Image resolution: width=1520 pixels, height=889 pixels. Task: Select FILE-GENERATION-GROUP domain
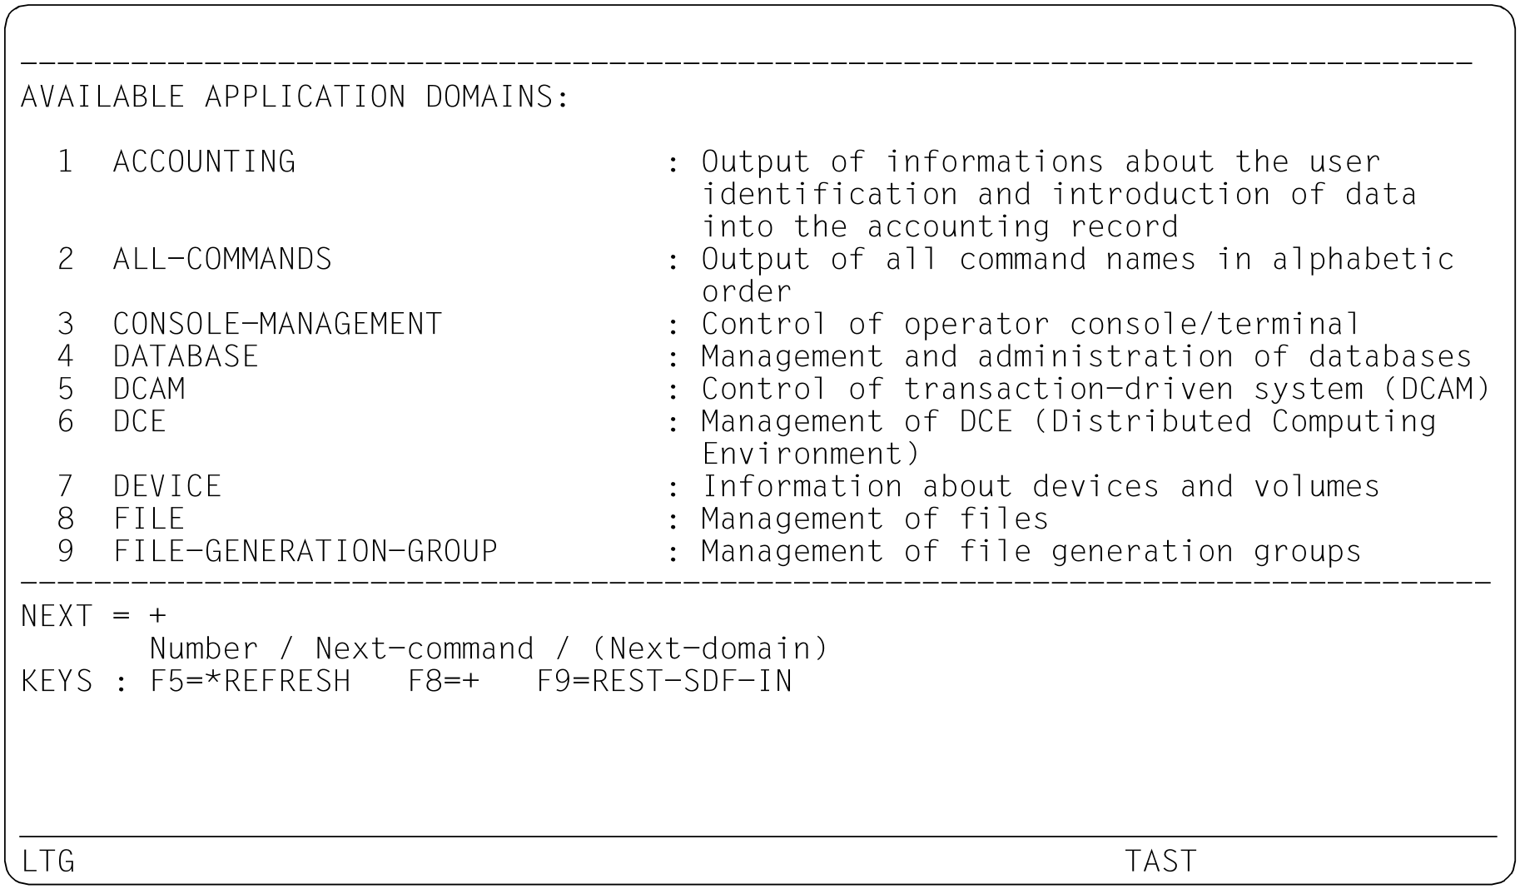pos(305,551)
